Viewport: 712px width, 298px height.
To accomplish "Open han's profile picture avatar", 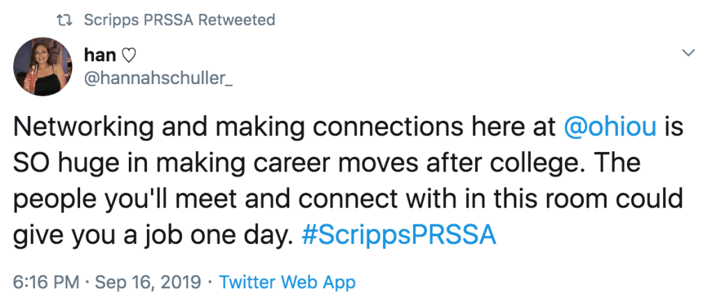I will tap(43, 67).
